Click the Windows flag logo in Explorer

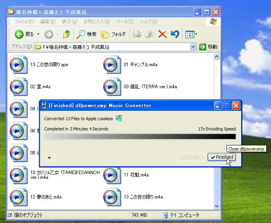coord(213,22)
